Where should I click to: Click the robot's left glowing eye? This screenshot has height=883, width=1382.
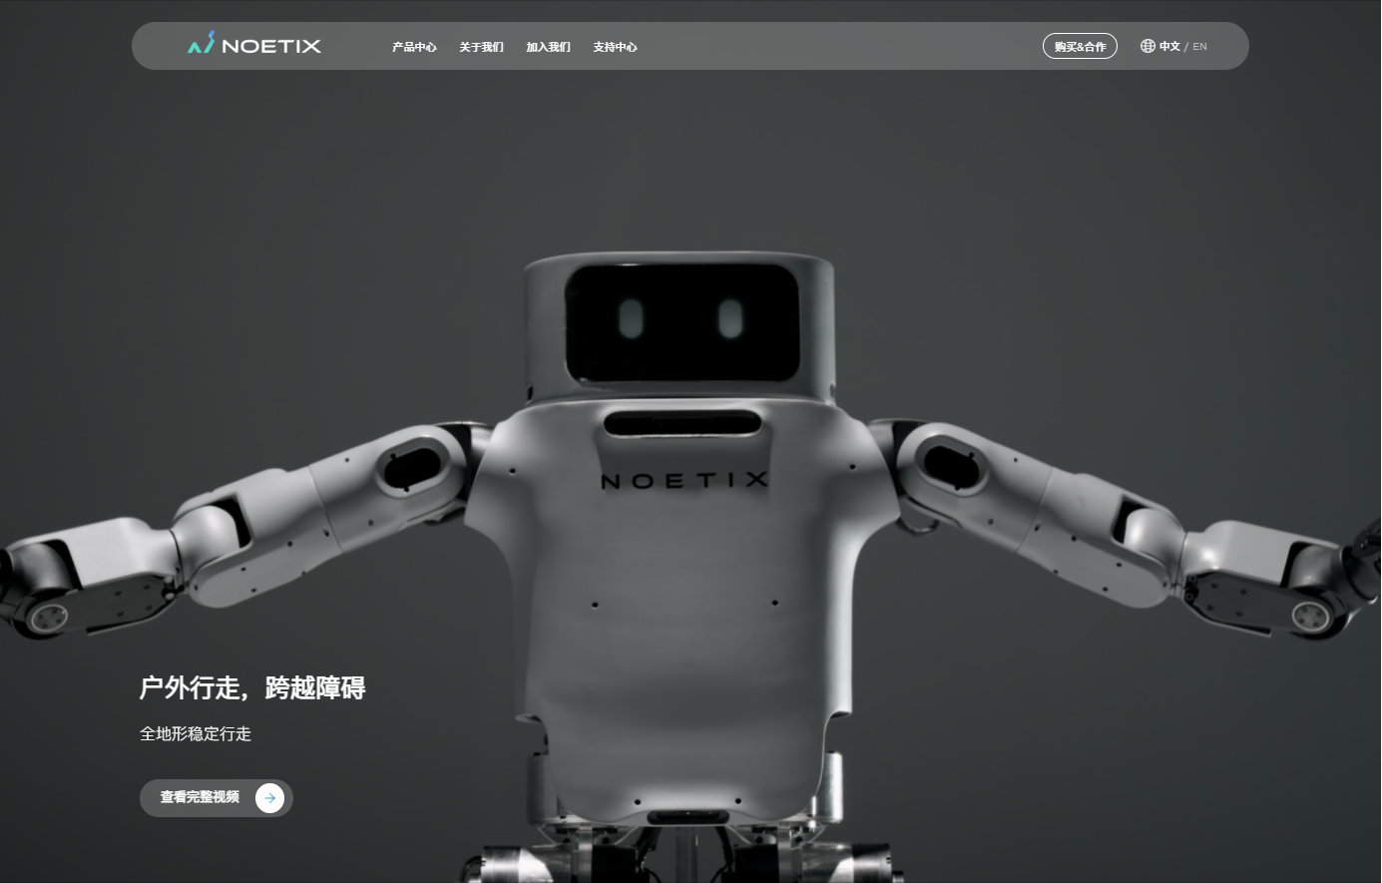631,319
